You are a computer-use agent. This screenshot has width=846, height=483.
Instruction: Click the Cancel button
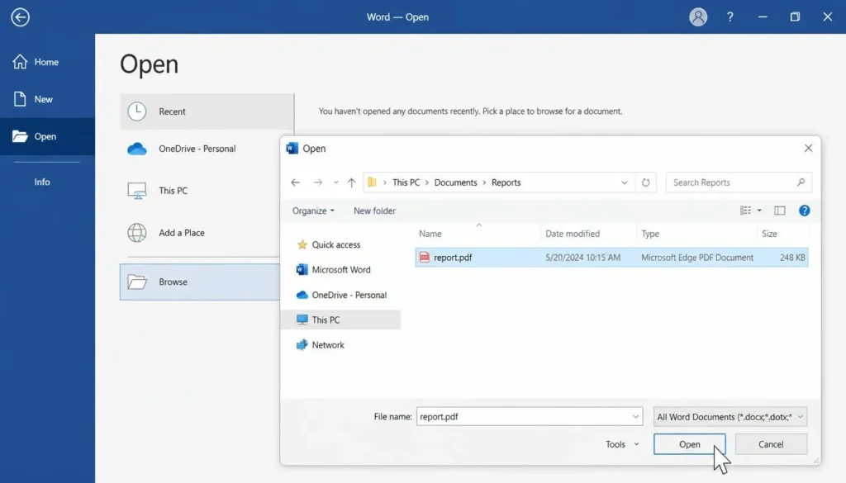(x=771, y=444)
